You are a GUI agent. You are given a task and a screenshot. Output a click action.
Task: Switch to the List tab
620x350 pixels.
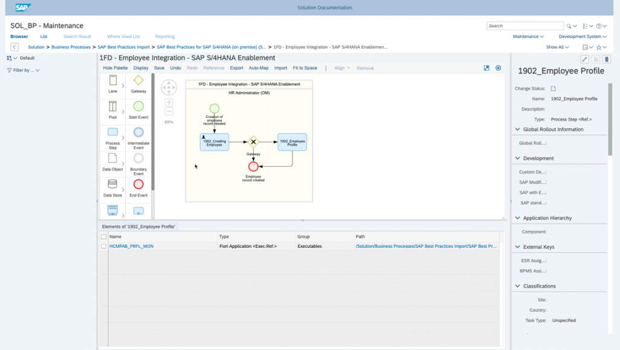click(44, 36)
